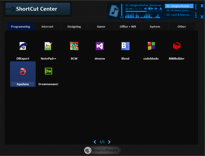Click the ShortCut Center title text

[x=37, y=9]
